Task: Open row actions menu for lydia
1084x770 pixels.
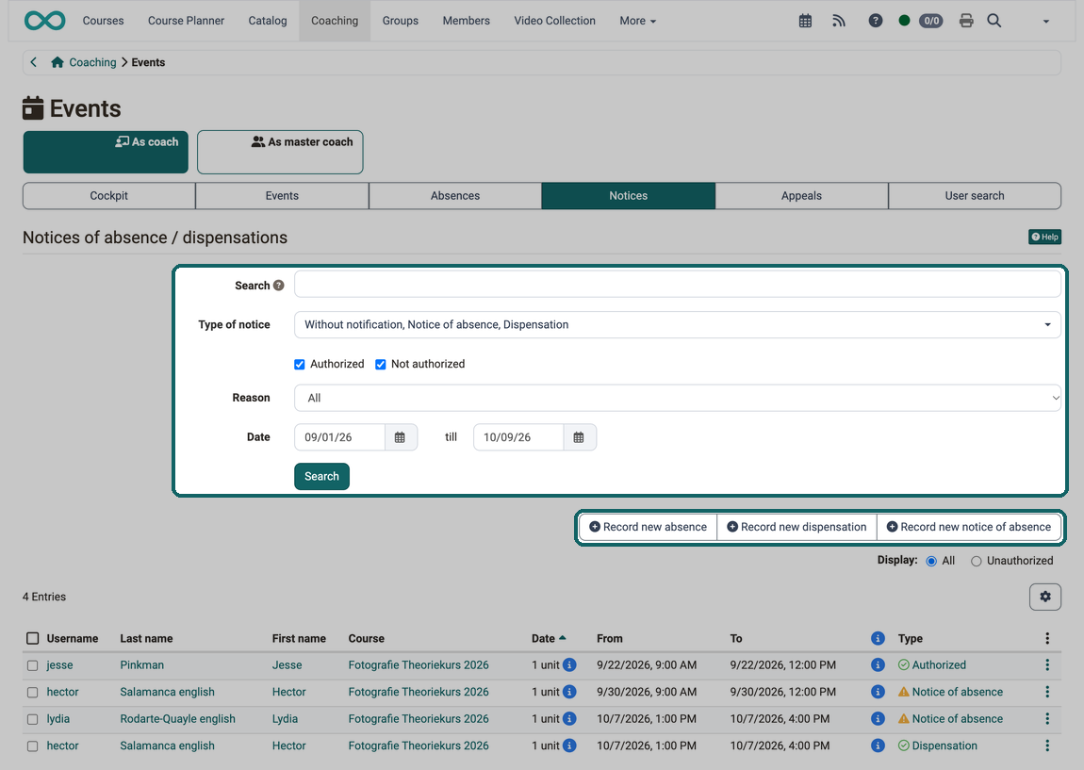Action: (x=1047, y=719)
